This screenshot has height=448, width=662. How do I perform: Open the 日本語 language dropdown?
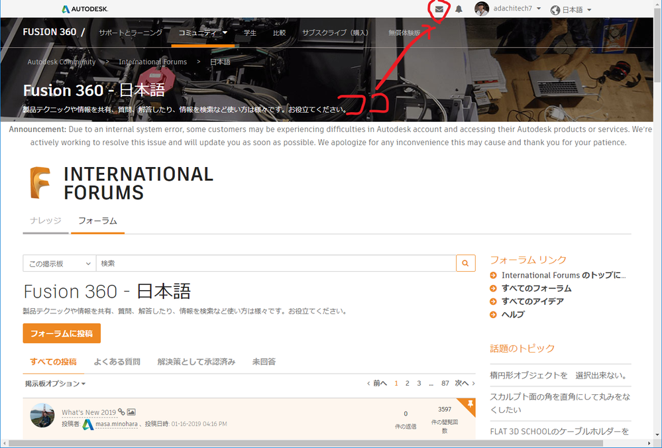(577, 10)
